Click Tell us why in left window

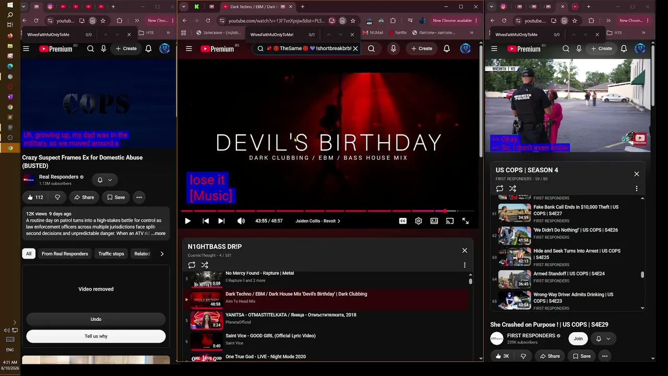coord(96,336)
